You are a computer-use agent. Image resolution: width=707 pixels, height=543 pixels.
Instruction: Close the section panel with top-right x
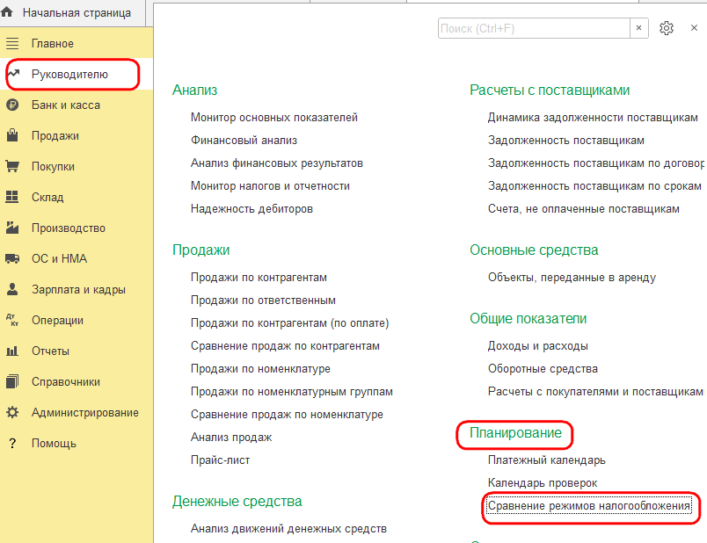click(695, 28)
